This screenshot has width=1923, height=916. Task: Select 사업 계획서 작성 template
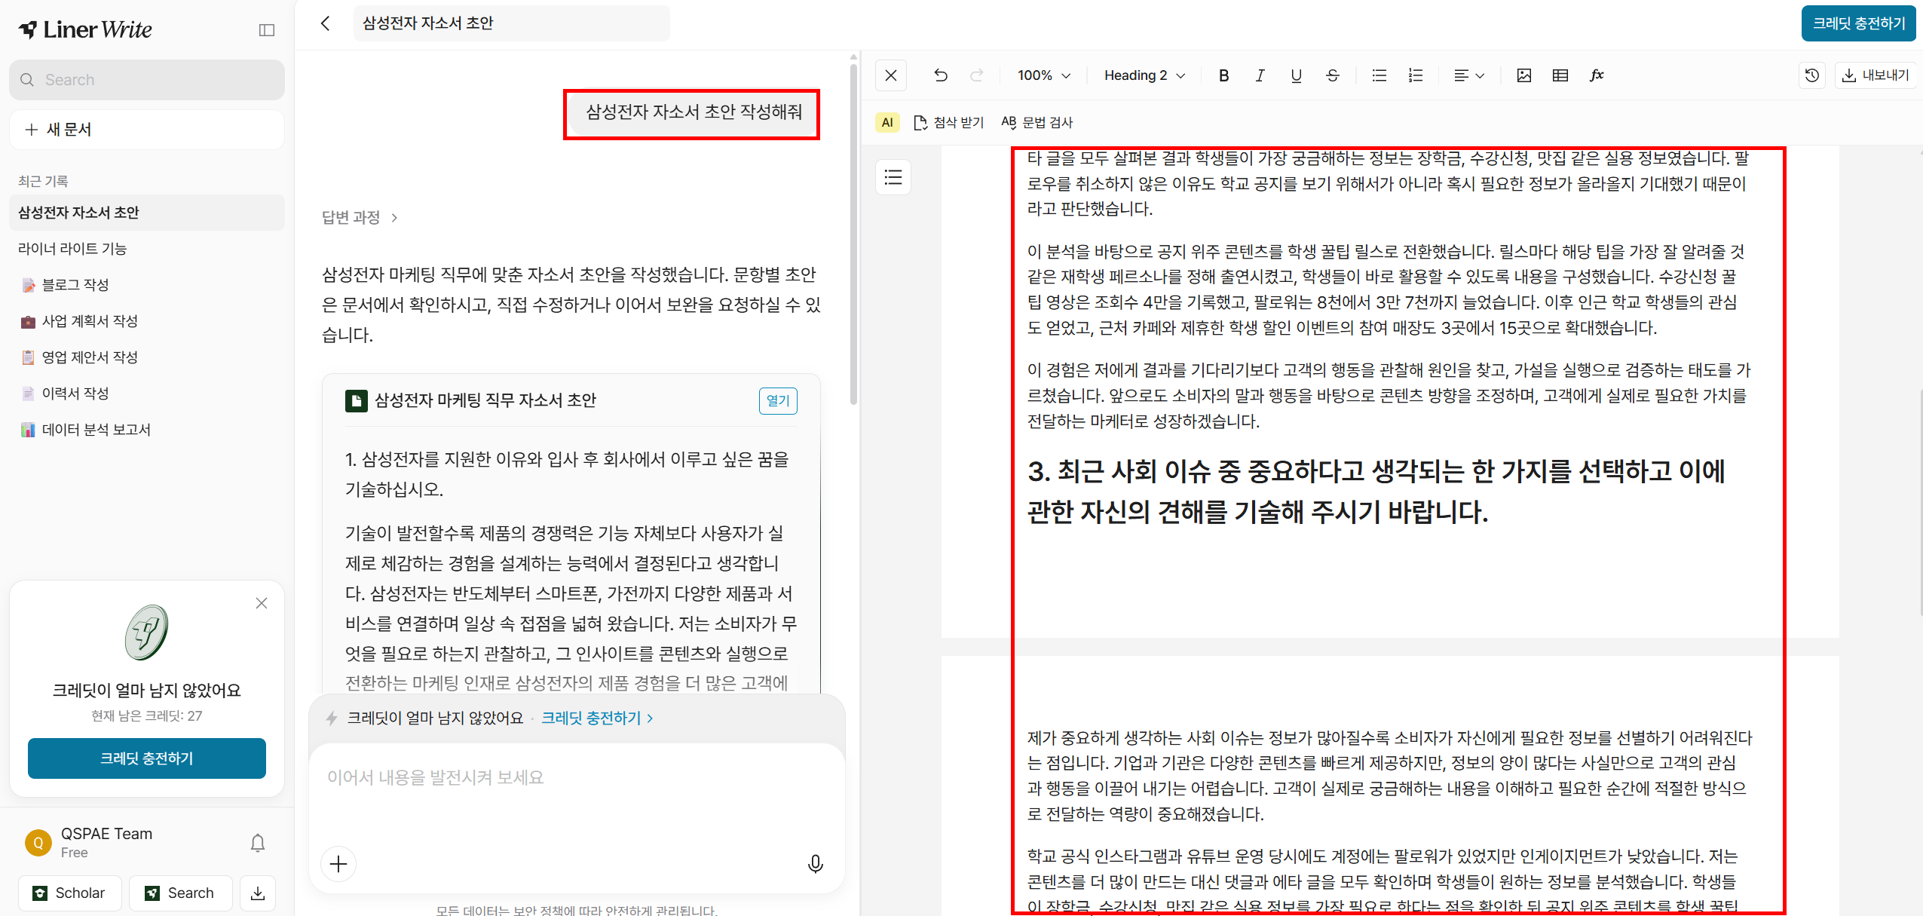click(147, 321)
